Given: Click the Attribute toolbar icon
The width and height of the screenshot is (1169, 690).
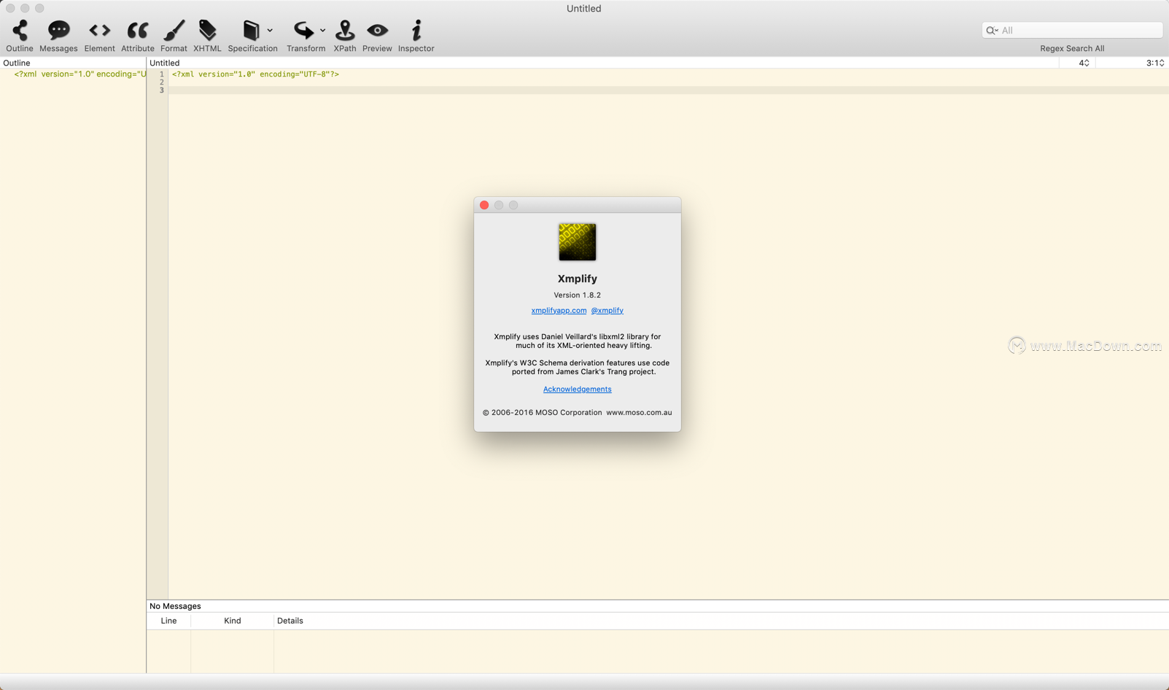Looking at the screenshot, I should coord(137,31).
